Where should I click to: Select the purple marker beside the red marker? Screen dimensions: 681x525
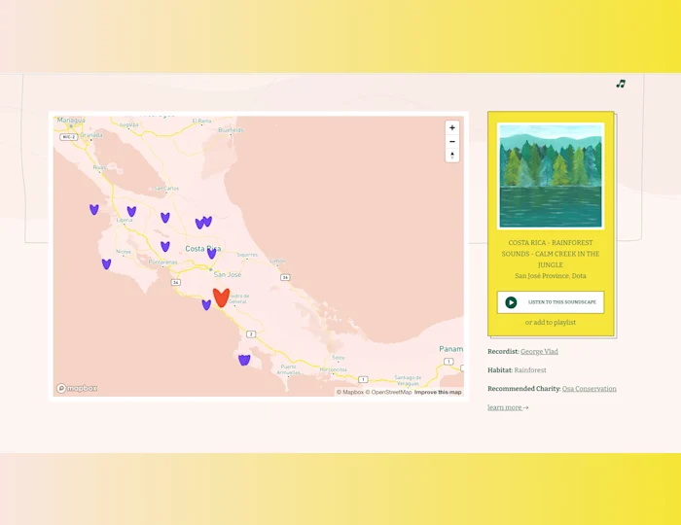pyautogui.click(x=206, y=304)
